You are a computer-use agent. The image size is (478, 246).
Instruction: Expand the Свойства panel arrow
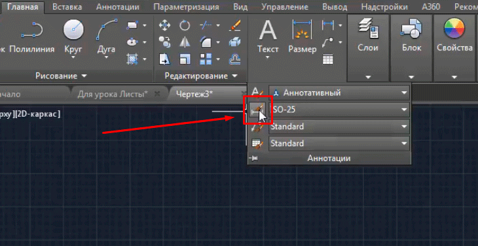[x=454, y=78]
